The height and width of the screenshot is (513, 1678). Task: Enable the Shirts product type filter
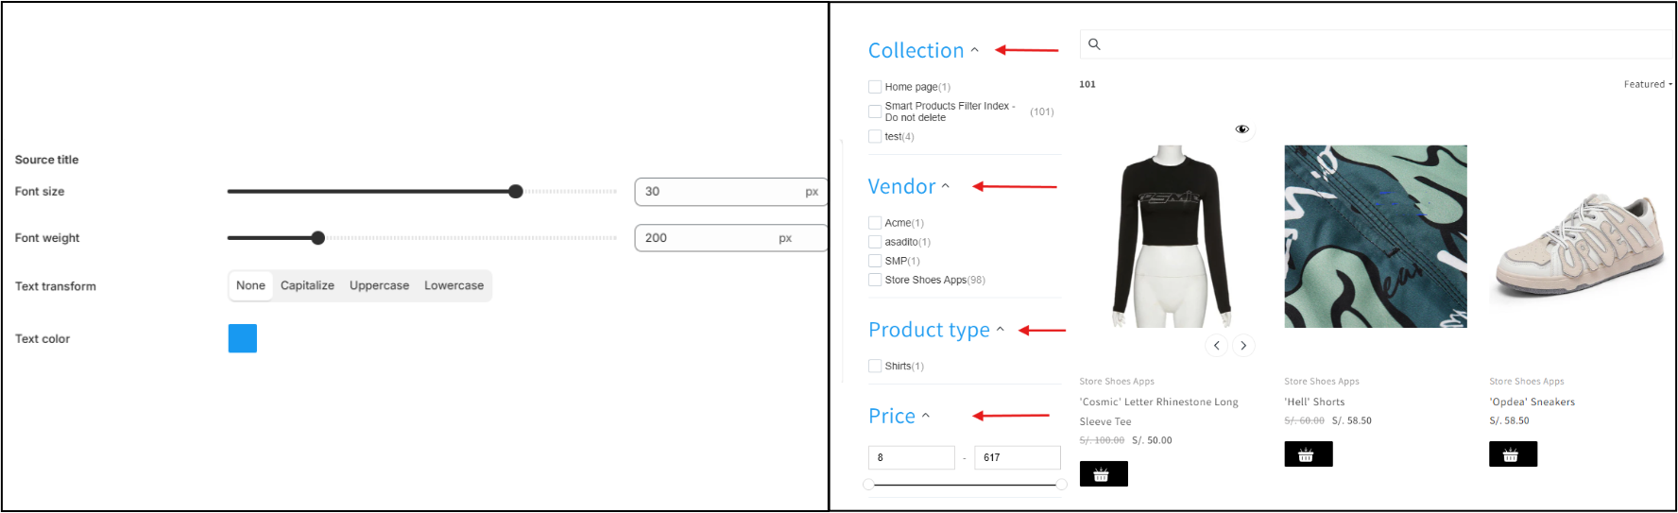(x=875, y=366)
